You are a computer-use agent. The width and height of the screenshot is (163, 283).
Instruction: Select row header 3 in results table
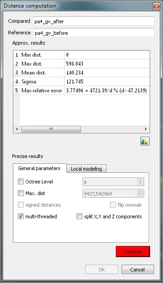point(16,73)
